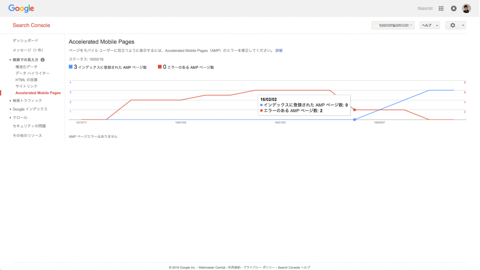Viewport: 480px width, 270px height.
Task: Select 構造化データ in the sidebar
Action: 27,67
